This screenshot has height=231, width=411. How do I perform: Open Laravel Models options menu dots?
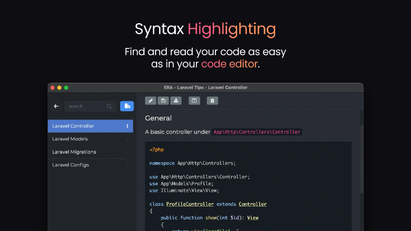(128, 139)
